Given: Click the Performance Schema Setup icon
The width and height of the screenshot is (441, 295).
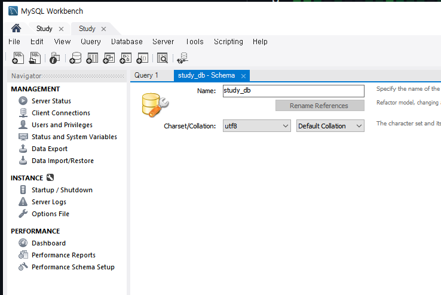Looking at the screenshot, I should (x=23, y=266).
